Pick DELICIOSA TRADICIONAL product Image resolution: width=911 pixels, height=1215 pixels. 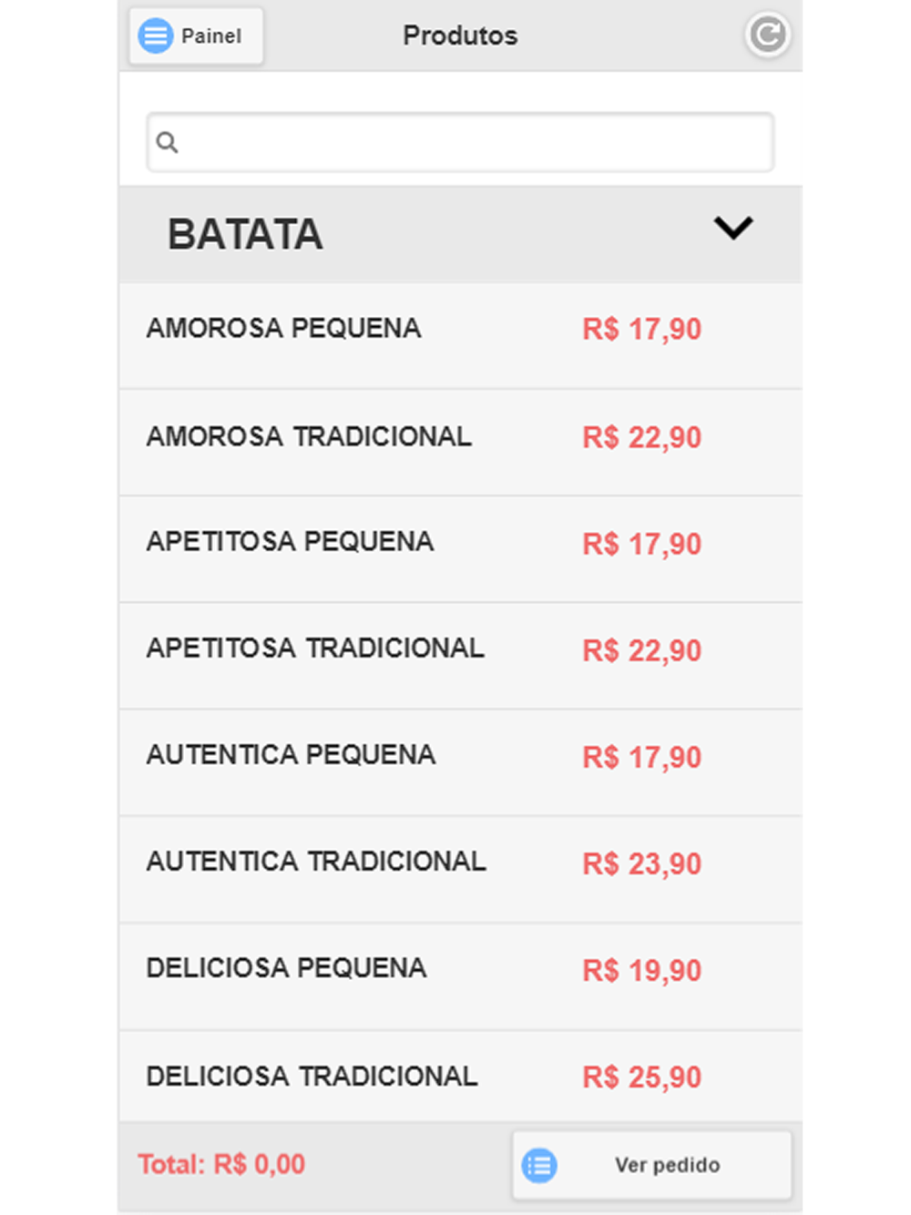pos(460,1077)
